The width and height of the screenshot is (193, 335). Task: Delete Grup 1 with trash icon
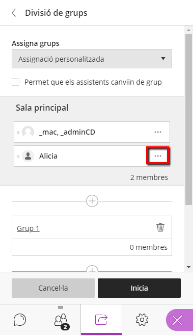(x=160, y=227)
